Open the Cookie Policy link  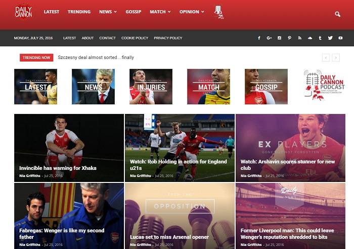click(135, 38)
